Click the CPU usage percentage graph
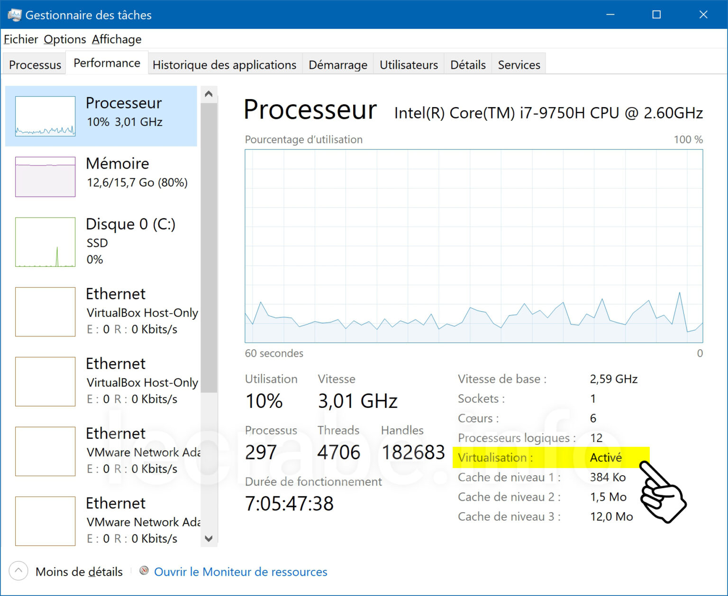 click(x=473, y=246)
